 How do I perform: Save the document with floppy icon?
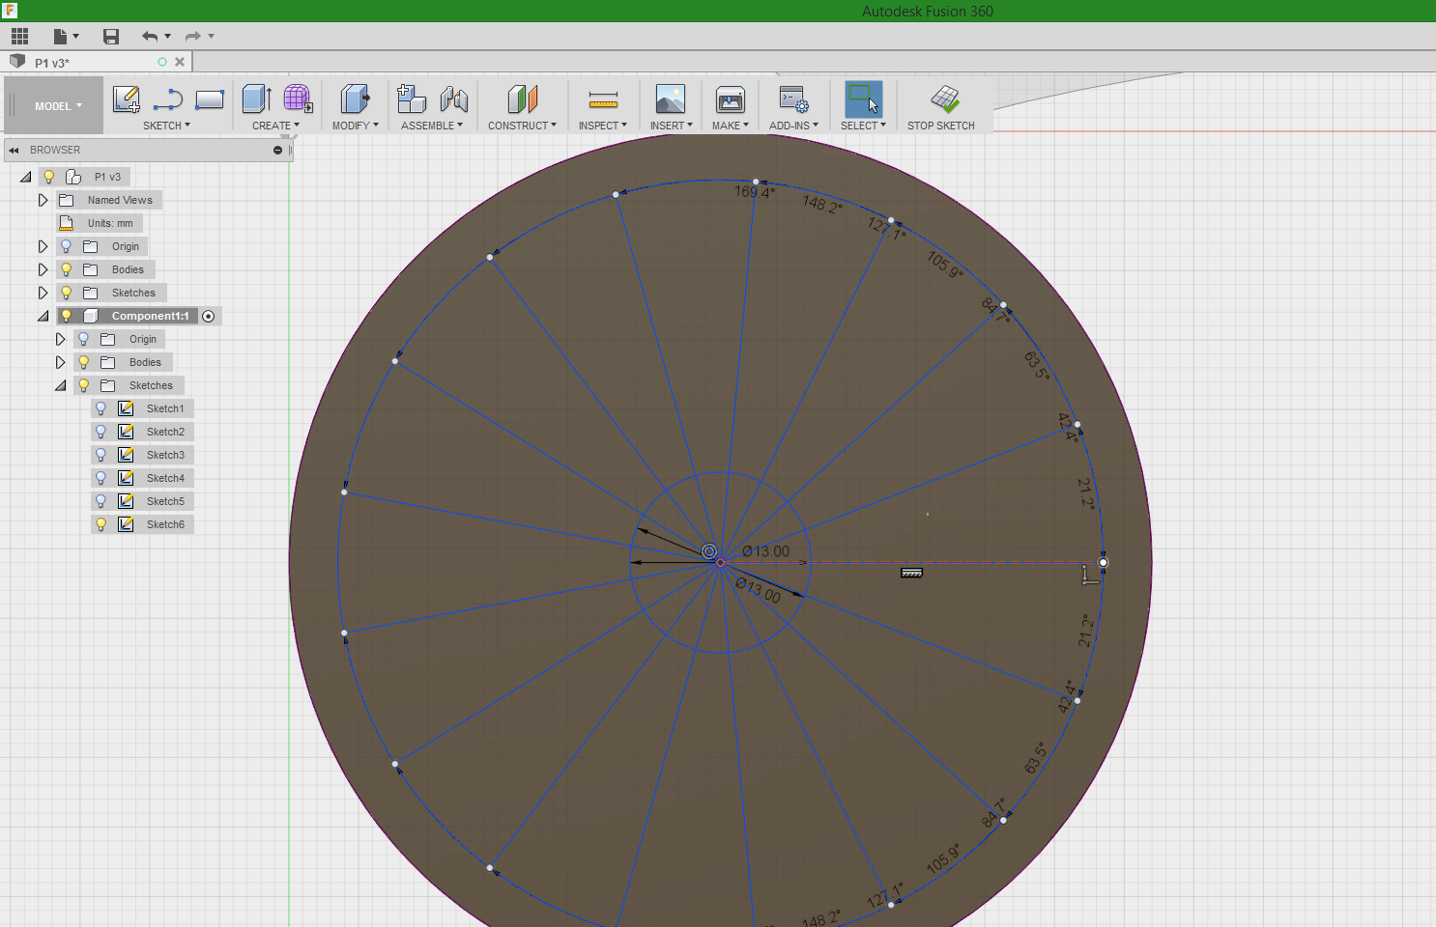(x=111, y=37)
